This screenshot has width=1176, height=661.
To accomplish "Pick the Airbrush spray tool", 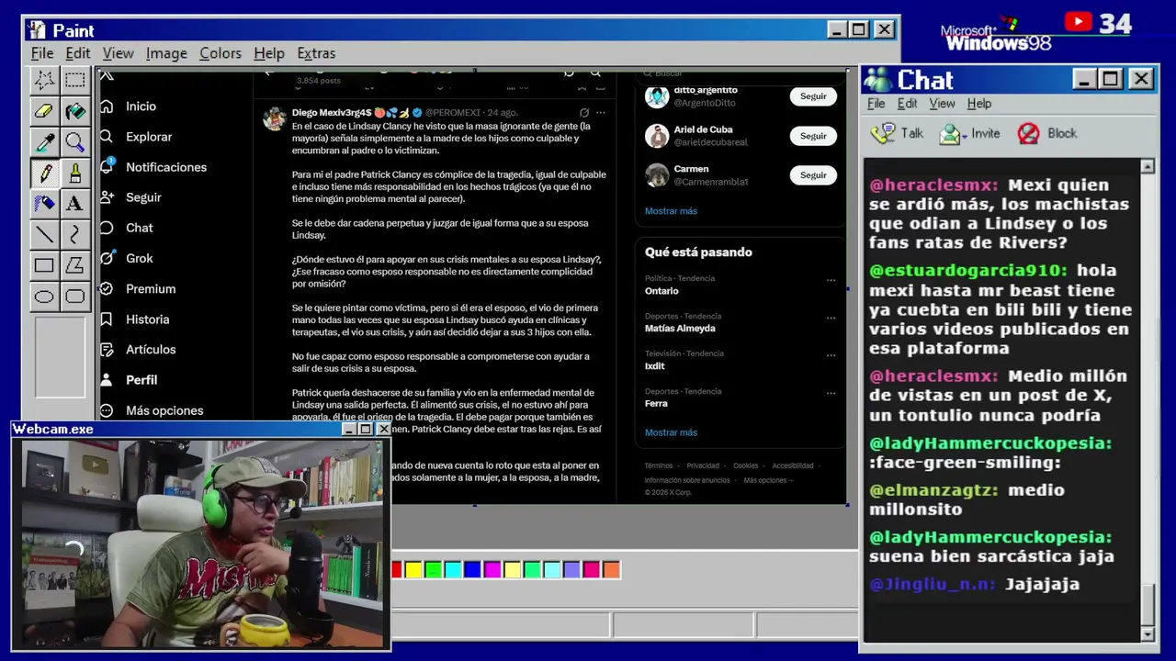I will pos(44,204).
